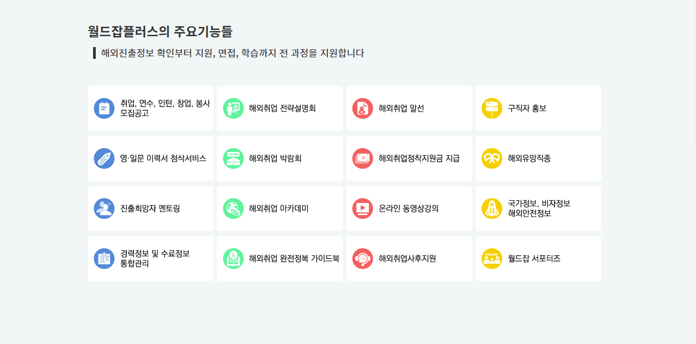Click the yellow 월드잡 서포터즈 group icon
696x344 pixels.
click(x=492, y=258)
